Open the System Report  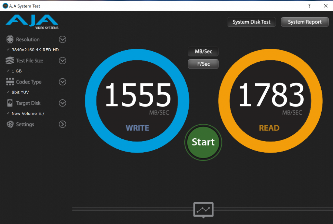click(305, 22)
